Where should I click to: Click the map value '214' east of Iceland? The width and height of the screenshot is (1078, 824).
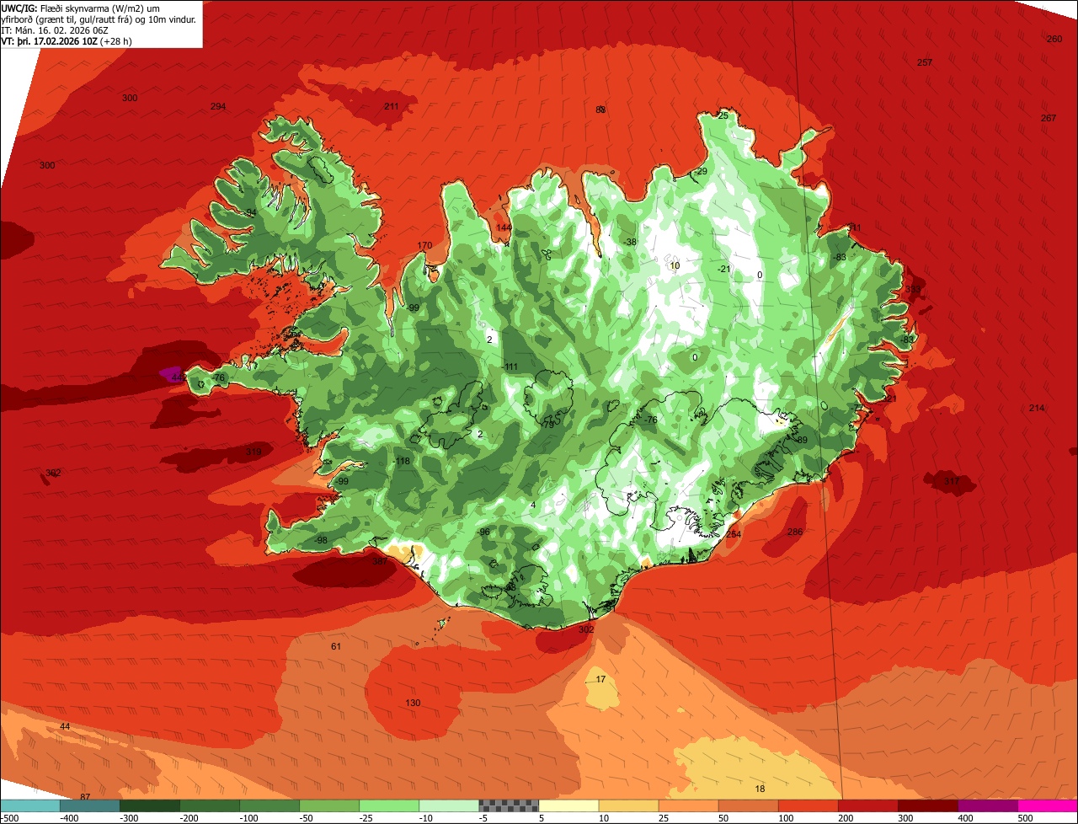pyautogui.click(x=1036, y=408)
